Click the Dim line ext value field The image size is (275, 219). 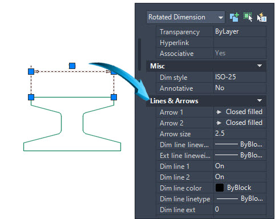point(240,209)
